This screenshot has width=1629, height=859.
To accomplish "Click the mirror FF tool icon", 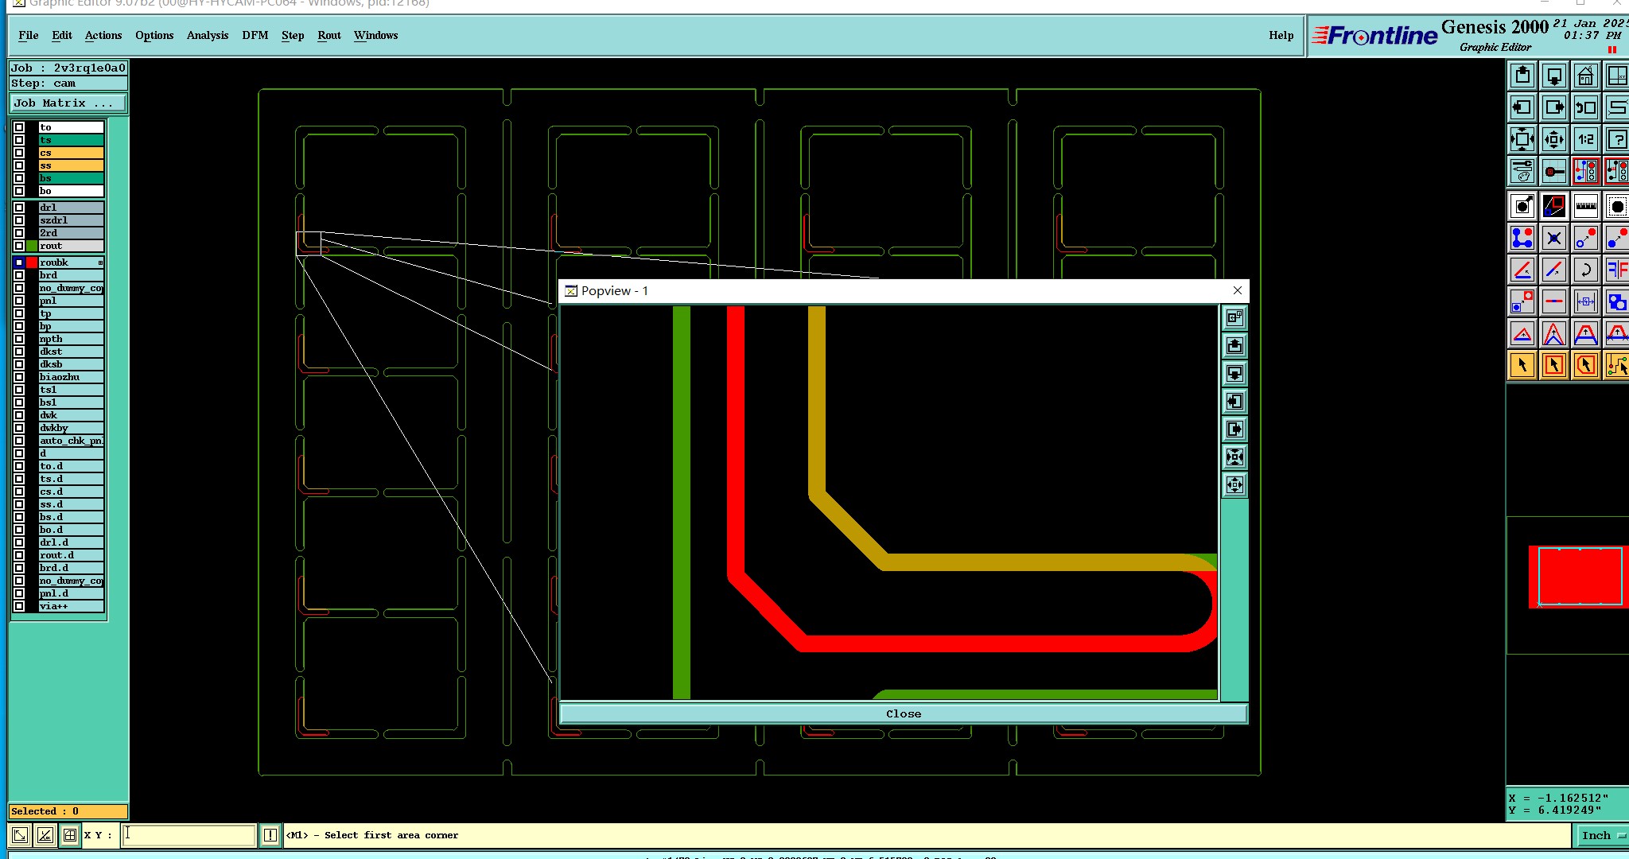I will (x=1616, y=270).
